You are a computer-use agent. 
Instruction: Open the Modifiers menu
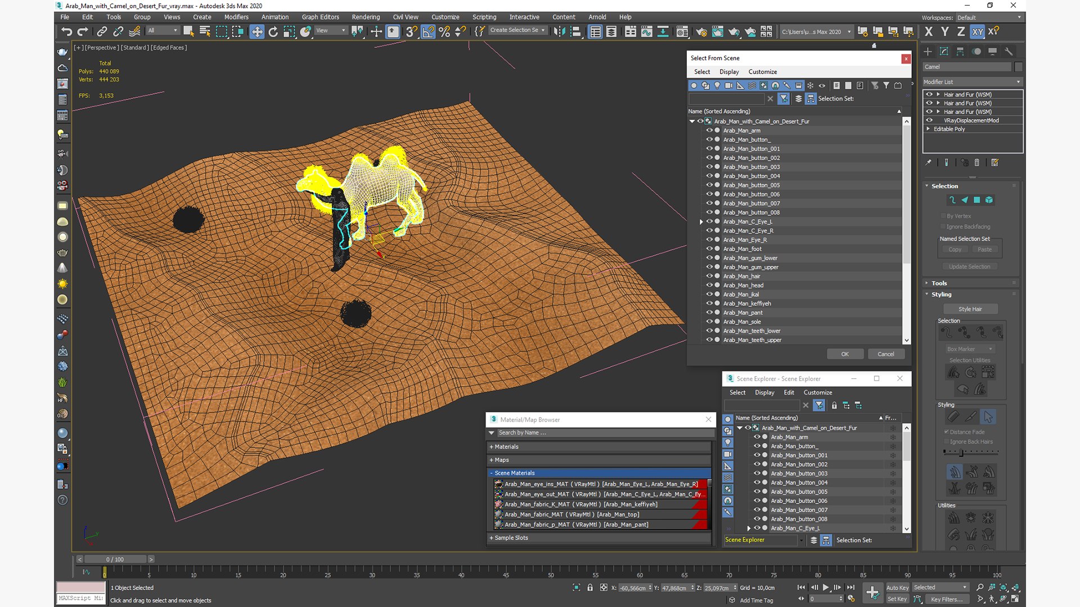coord(236,17)
